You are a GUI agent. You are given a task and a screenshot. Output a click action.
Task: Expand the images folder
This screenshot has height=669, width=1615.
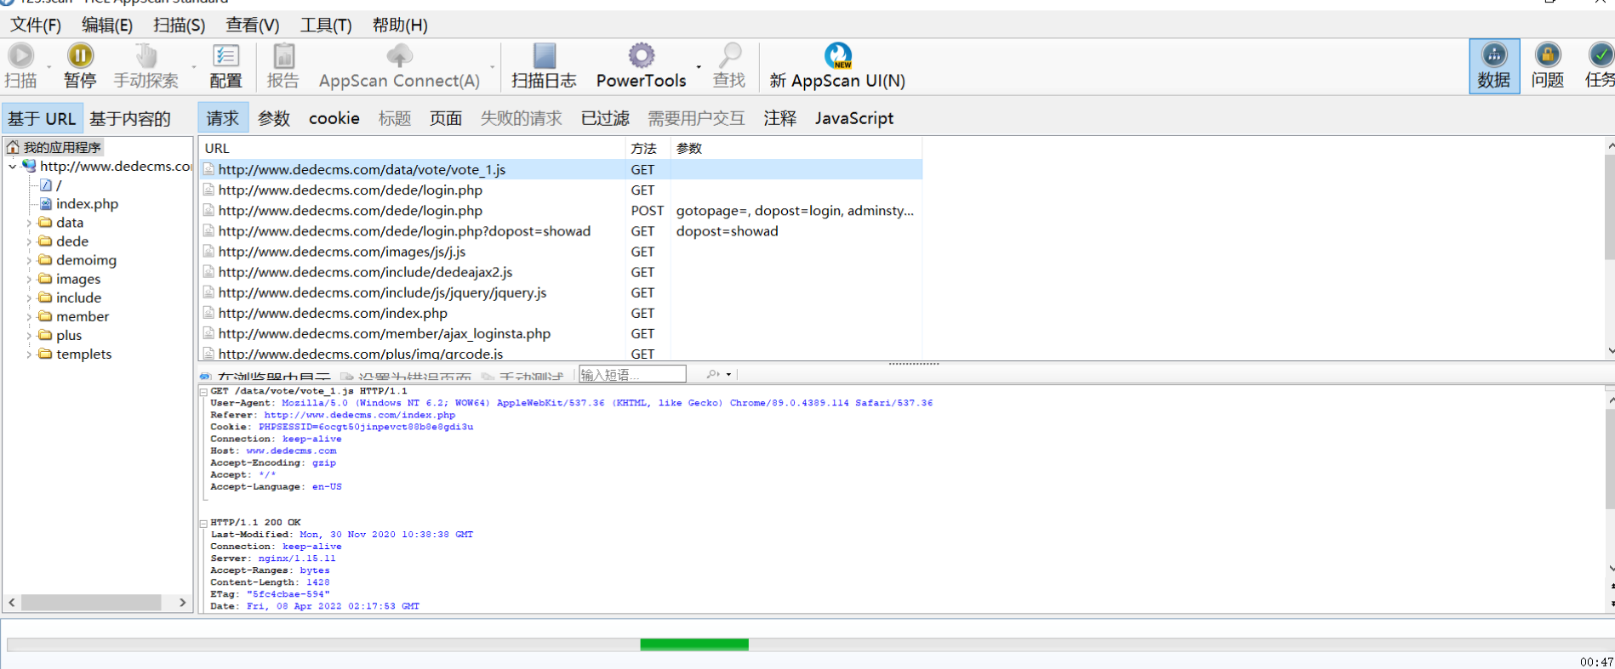[x=29, y=279]
